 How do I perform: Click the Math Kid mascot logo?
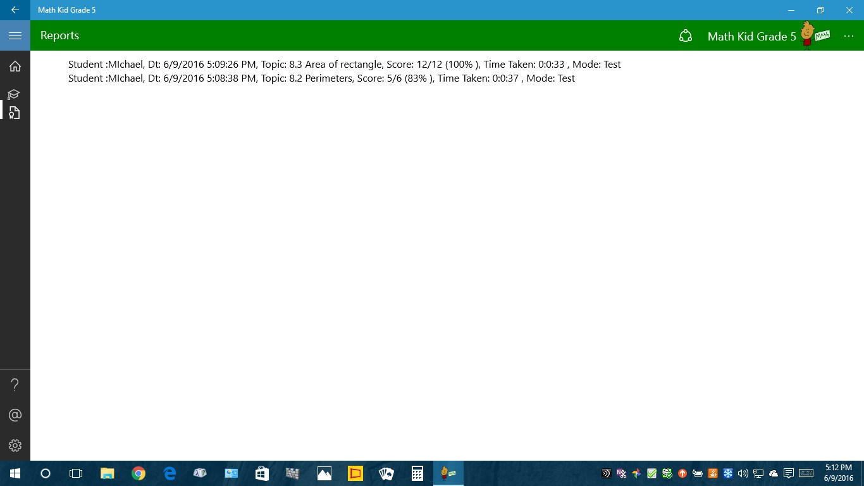pos(815,35)
